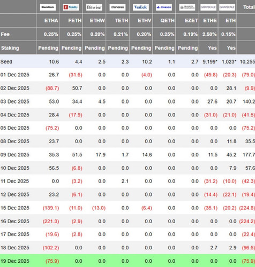Select the QETH ticker header
This screenshot has width=255, height=267.
167,21
